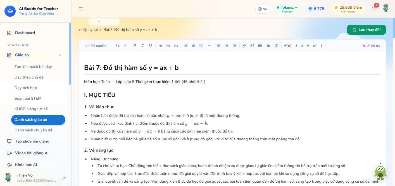Image resolution: width=395 pixels, height=186 pixels.
Task: Click the 2. Về năng lực subheading
Action: pos(99,150)
